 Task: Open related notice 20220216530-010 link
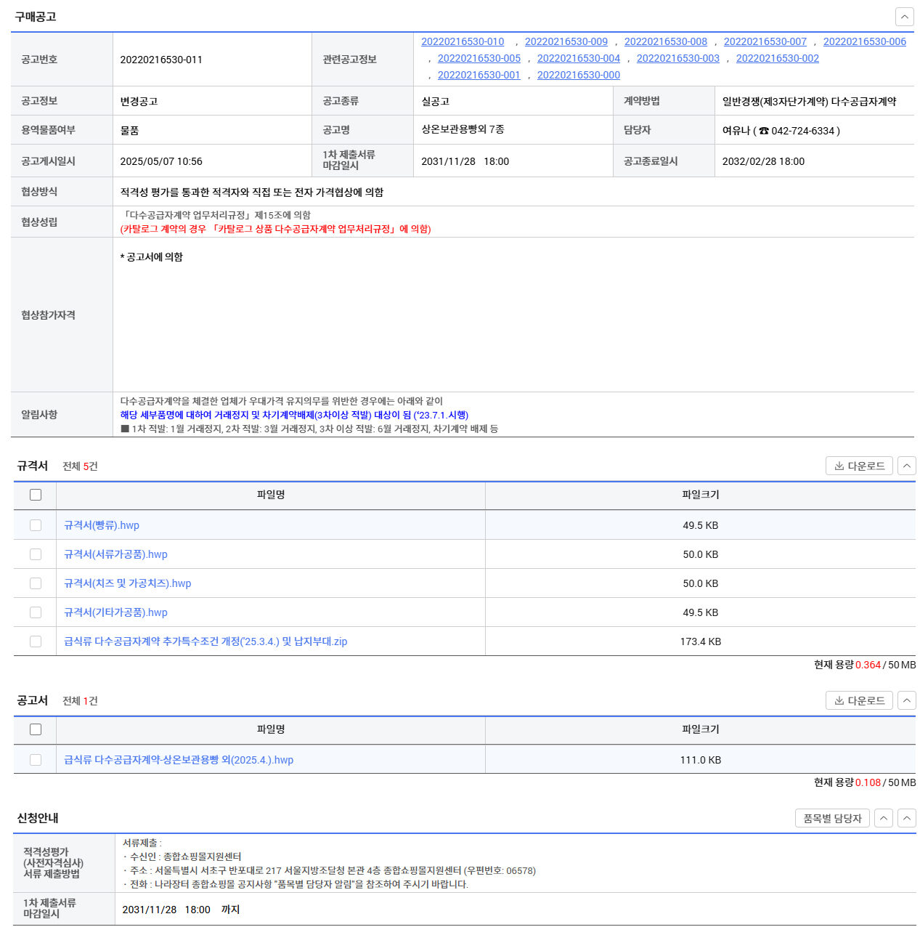tap(463, 41)
